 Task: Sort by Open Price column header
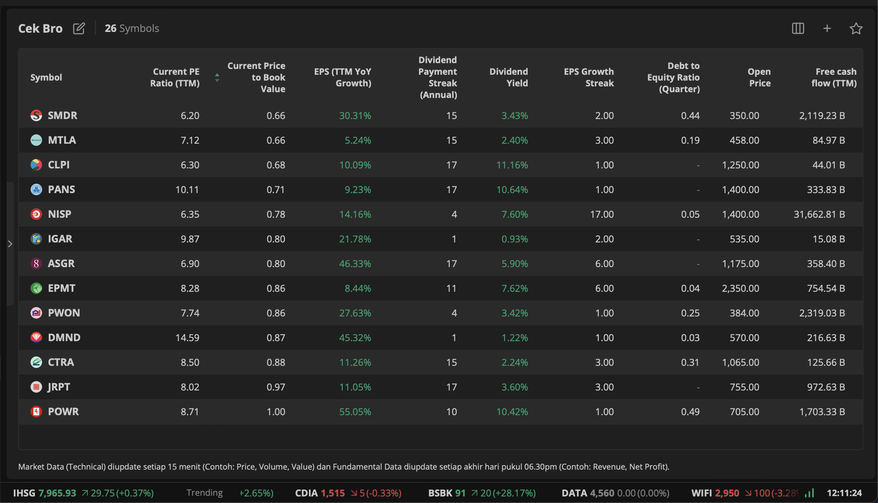[x=759, y=77]
